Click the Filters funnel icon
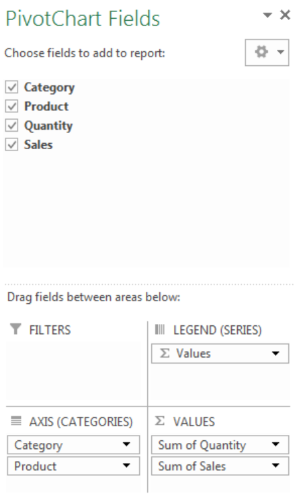The height and width of the screenshot is (496, 299). coord(15,329)
